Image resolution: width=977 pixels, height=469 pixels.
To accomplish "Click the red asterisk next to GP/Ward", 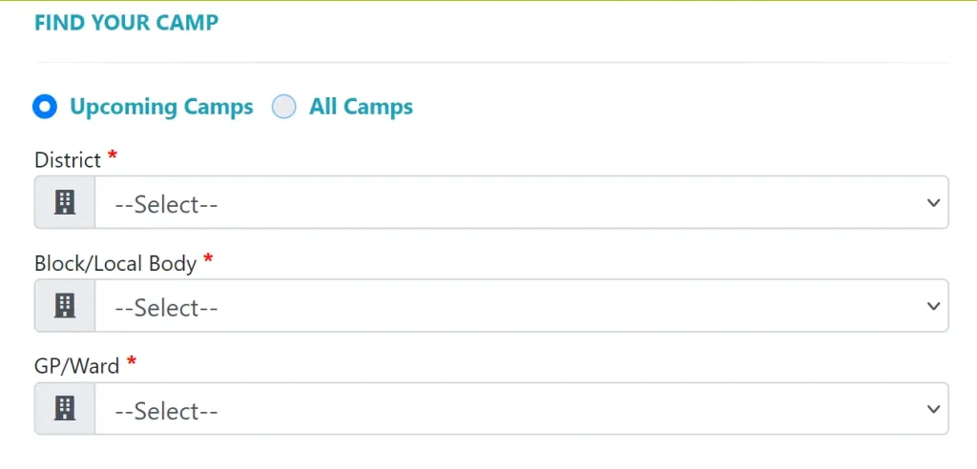I will pyautogui.click(x=131, y=361).
